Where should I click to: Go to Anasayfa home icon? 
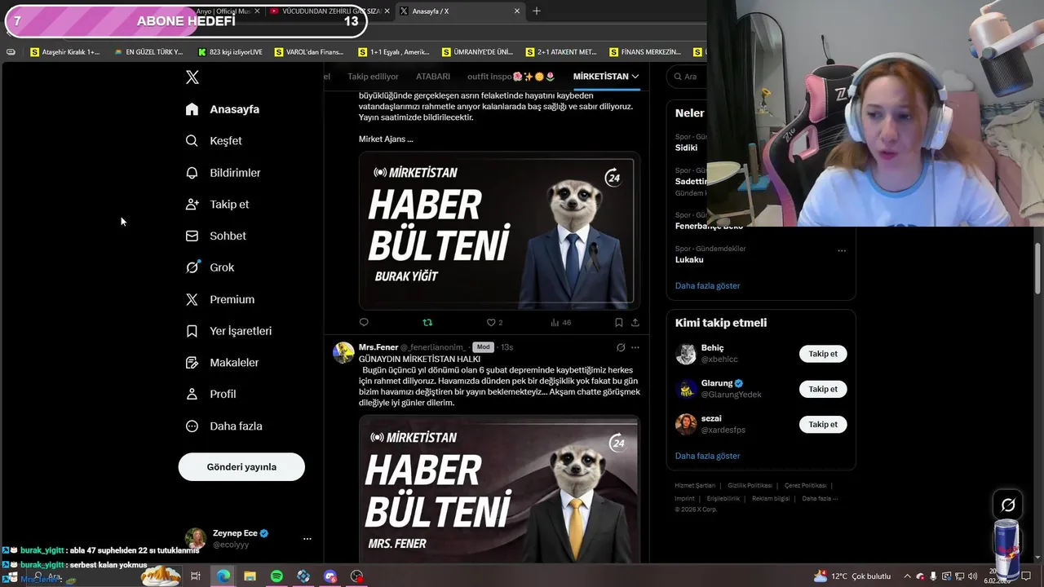192,109
